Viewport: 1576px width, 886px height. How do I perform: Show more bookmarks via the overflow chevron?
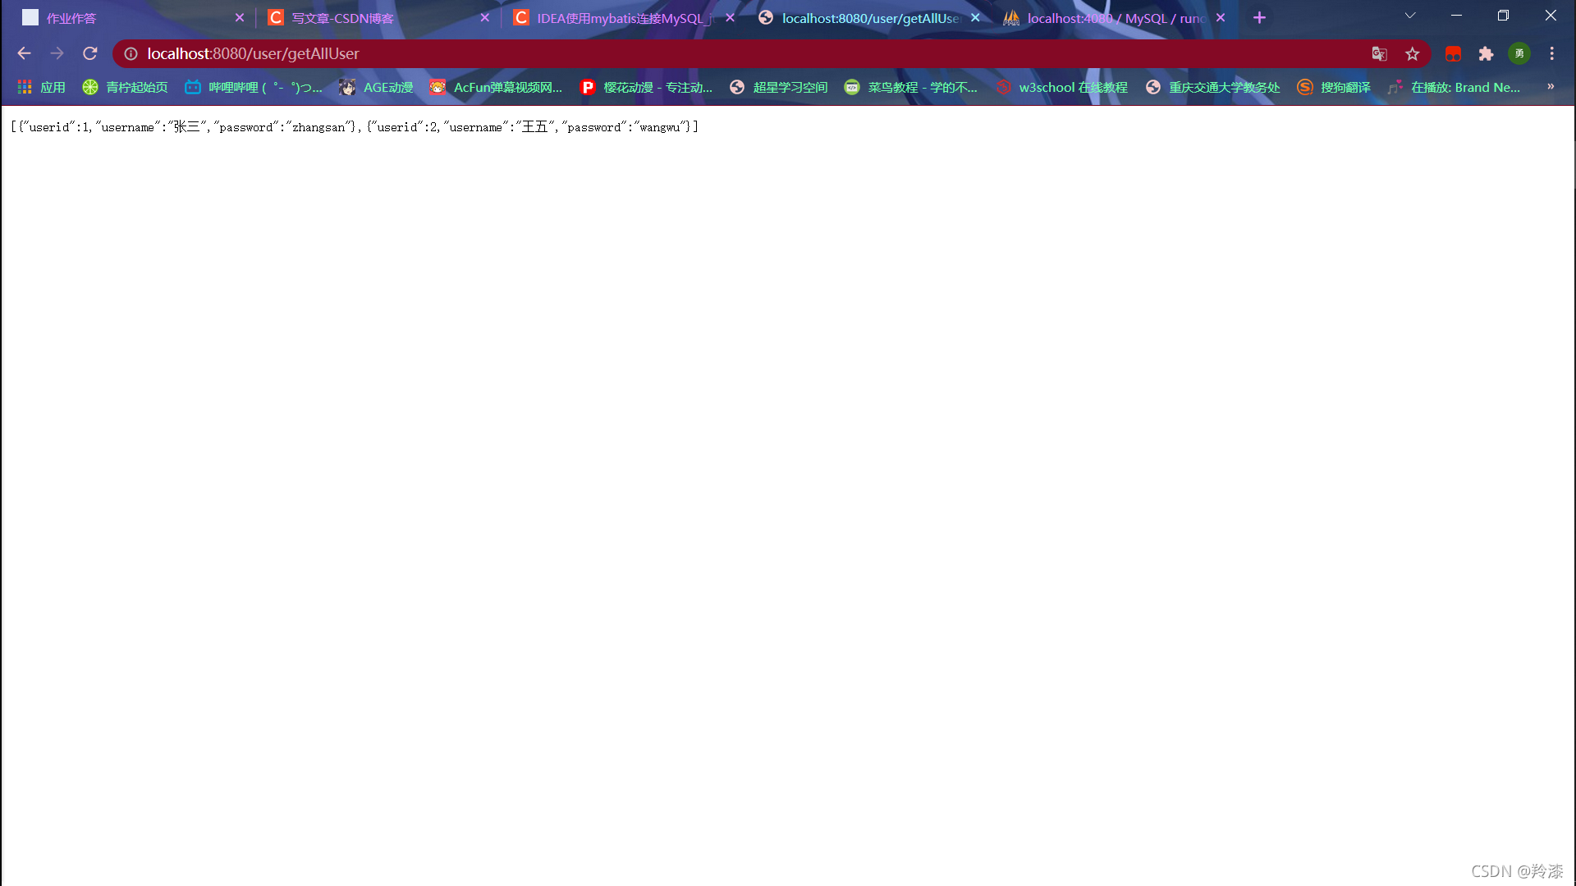click(1551, 86)
